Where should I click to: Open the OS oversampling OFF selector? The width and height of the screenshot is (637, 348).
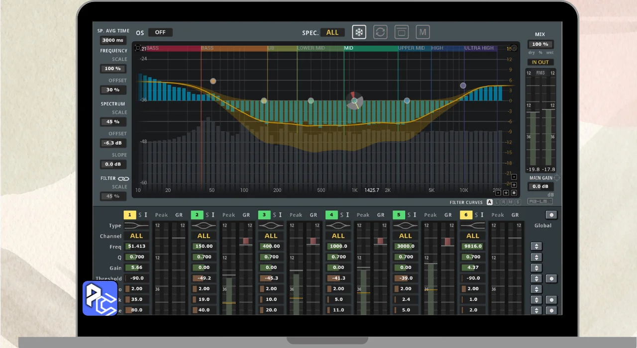point(160,32)
